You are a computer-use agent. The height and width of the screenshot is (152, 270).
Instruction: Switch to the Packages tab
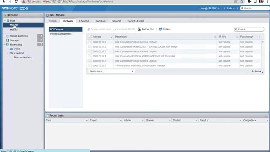101,21
